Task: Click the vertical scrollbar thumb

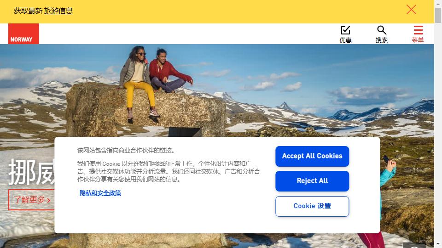Action: pyautogui.click(x=438, y=15)
